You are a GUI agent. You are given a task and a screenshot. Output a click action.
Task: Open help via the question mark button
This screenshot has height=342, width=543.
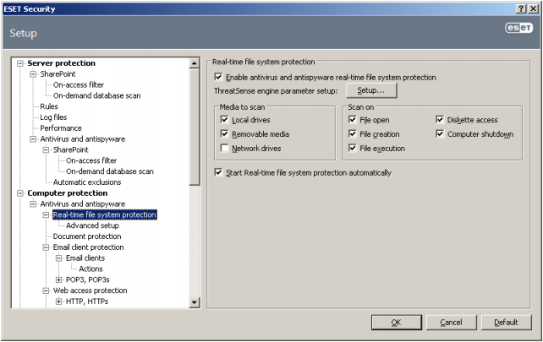tap(521, 9)
